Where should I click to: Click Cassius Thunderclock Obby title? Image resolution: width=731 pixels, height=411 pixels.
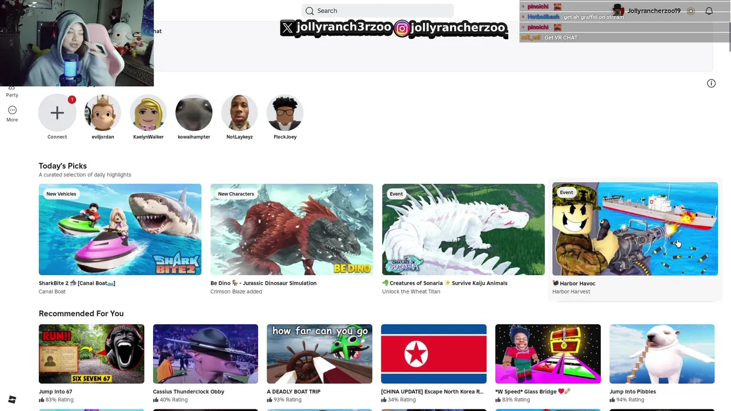point(188,392)
